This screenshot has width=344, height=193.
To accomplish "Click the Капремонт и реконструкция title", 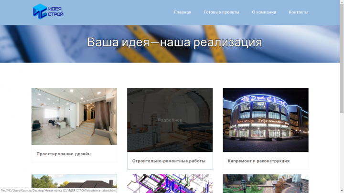I will pyautogui.click(x=258, y=161).
